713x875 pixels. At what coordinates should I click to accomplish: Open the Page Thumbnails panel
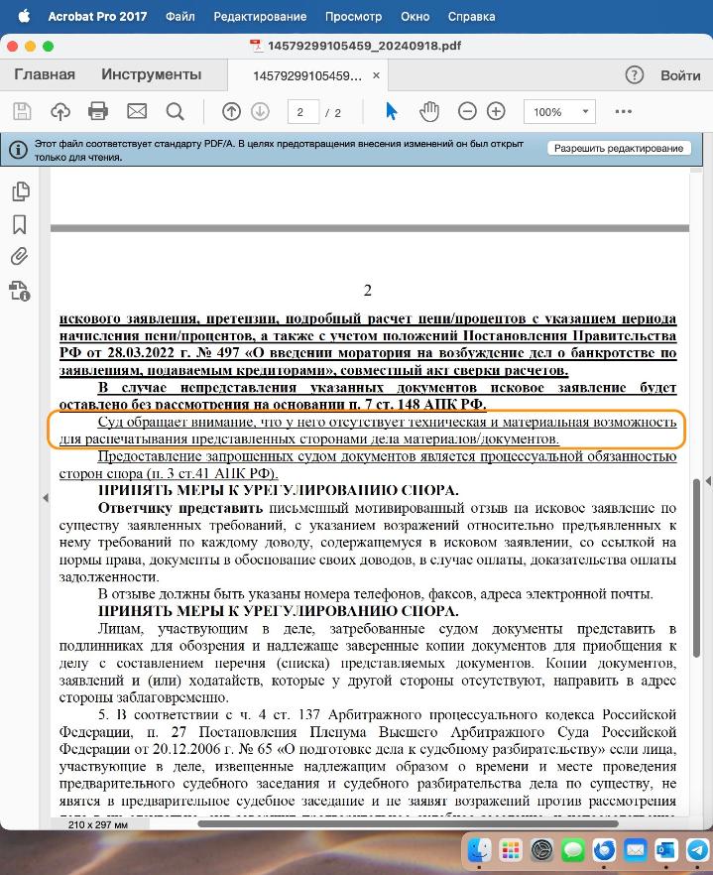[21, 191]
